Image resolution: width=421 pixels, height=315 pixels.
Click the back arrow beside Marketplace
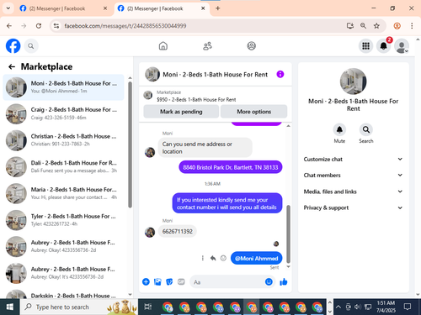coord(12,66)
